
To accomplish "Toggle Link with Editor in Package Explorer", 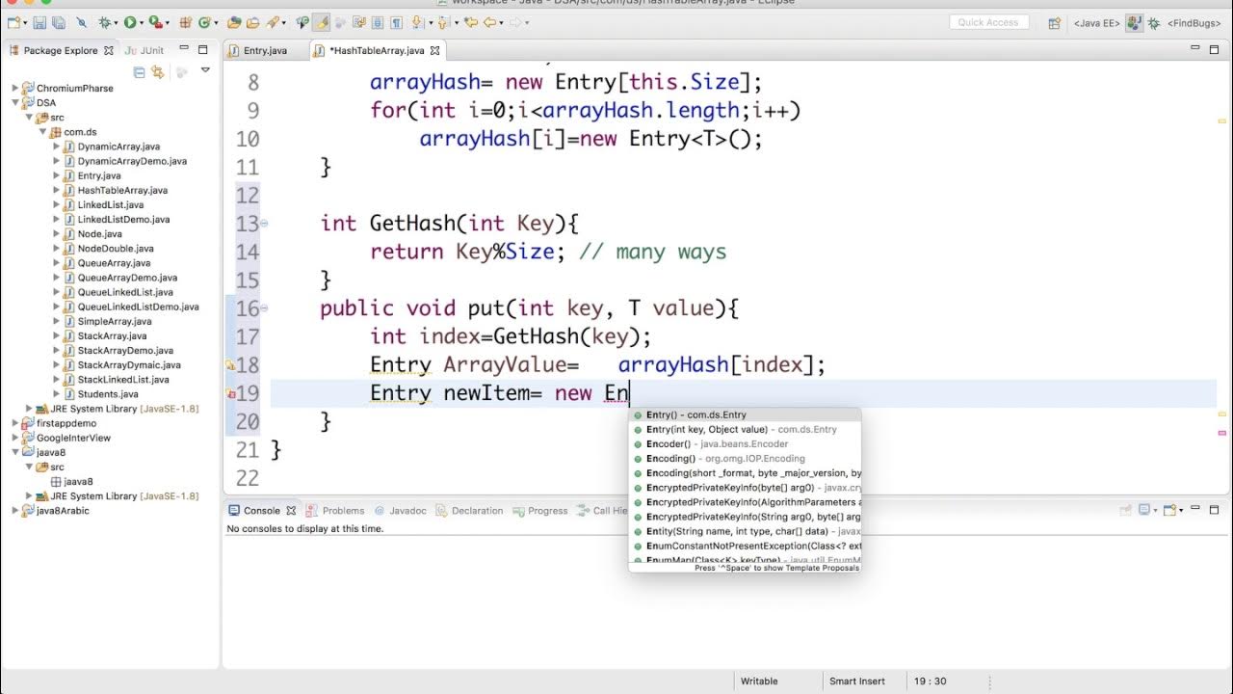I will [157, 71].
